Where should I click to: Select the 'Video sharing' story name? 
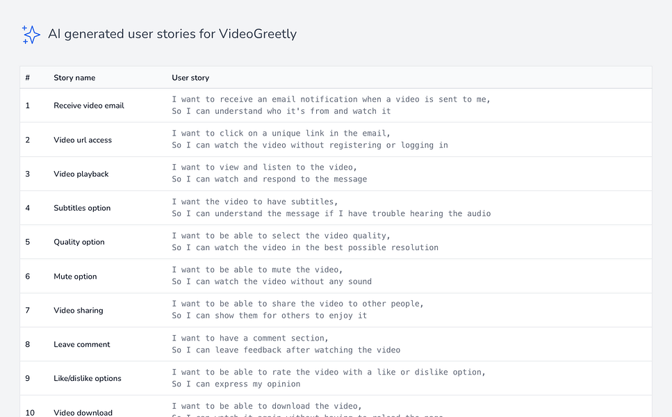(x=79, y=311)
